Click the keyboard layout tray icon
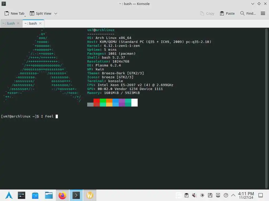Screen dimensions: 269x201 [x=218, y=195]
